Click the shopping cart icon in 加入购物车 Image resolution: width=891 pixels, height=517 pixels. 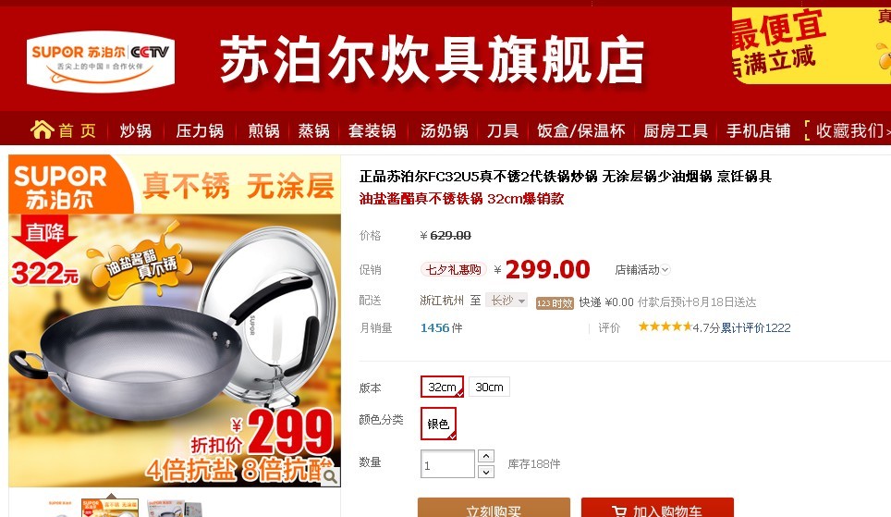click(619, 511)
